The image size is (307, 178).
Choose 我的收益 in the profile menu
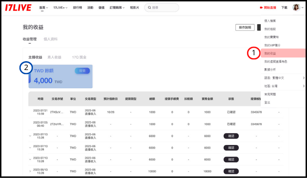click(x=270, y=53)
